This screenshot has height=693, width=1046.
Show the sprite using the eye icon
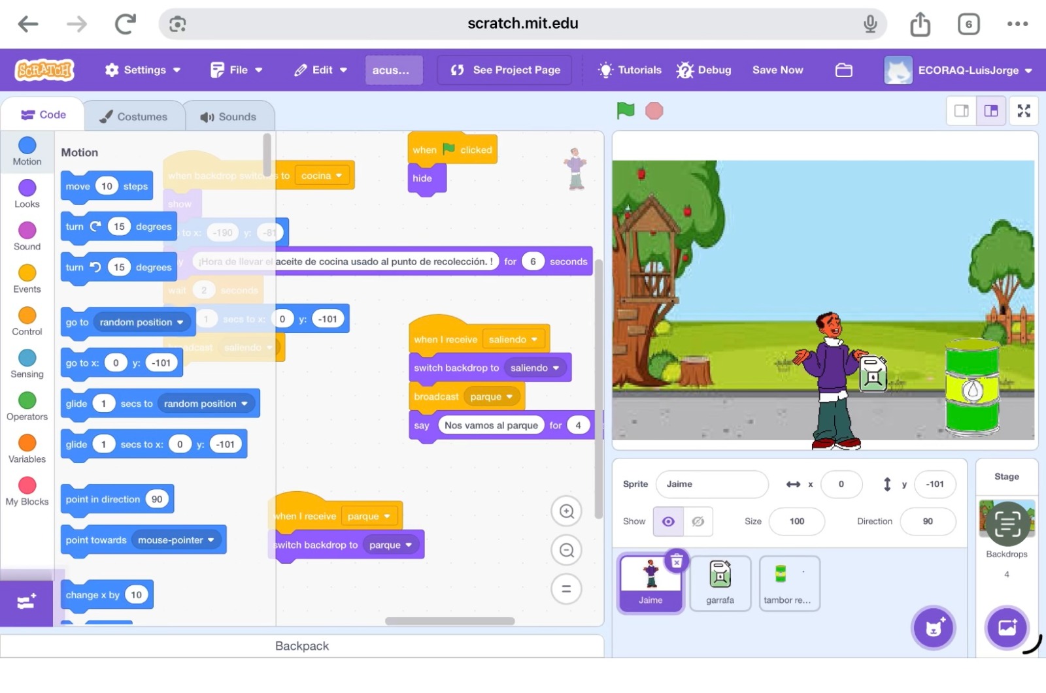[668, 521]
